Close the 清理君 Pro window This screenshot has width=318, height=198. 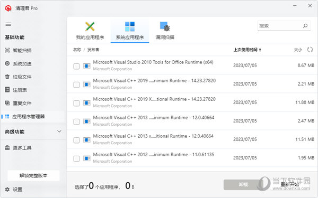tap(310, 6)
